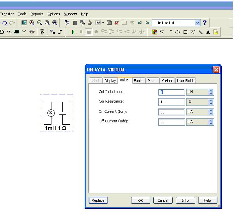Click the Zoom Out magnifier icon
The height and width of the screenshot is (213, 237).
(x=39, y=23)
